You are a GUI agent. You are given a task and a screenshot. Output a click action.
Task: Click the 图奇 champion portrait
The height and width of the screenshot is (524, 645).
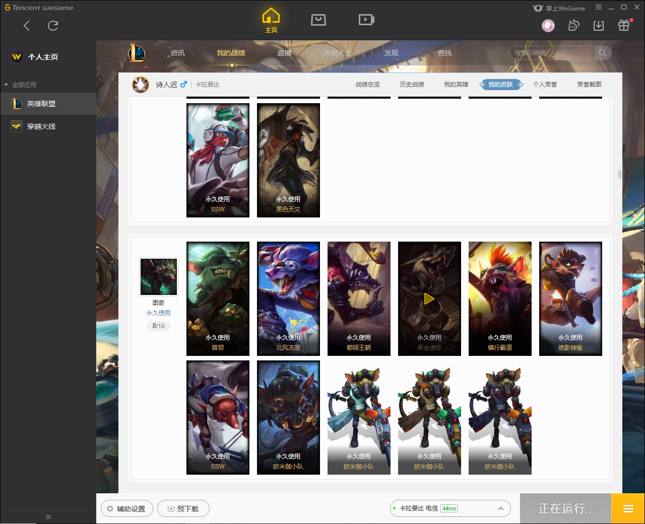[x=159, y=277]
